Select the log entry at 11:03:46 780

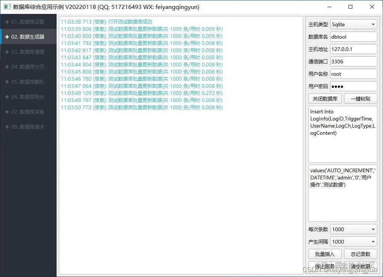(x=142, y=79)
